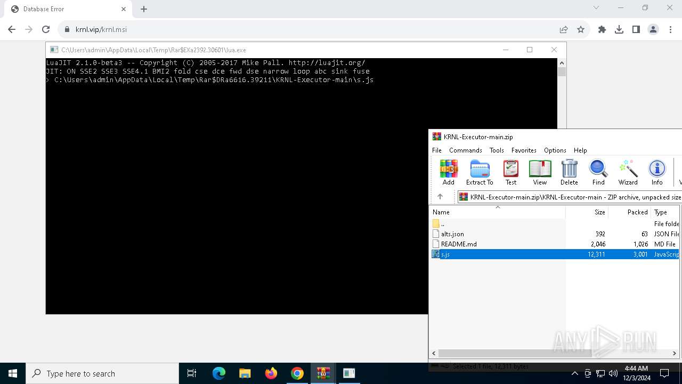
Task: Maximize the lua.exe console window
Action: (530, 50)
